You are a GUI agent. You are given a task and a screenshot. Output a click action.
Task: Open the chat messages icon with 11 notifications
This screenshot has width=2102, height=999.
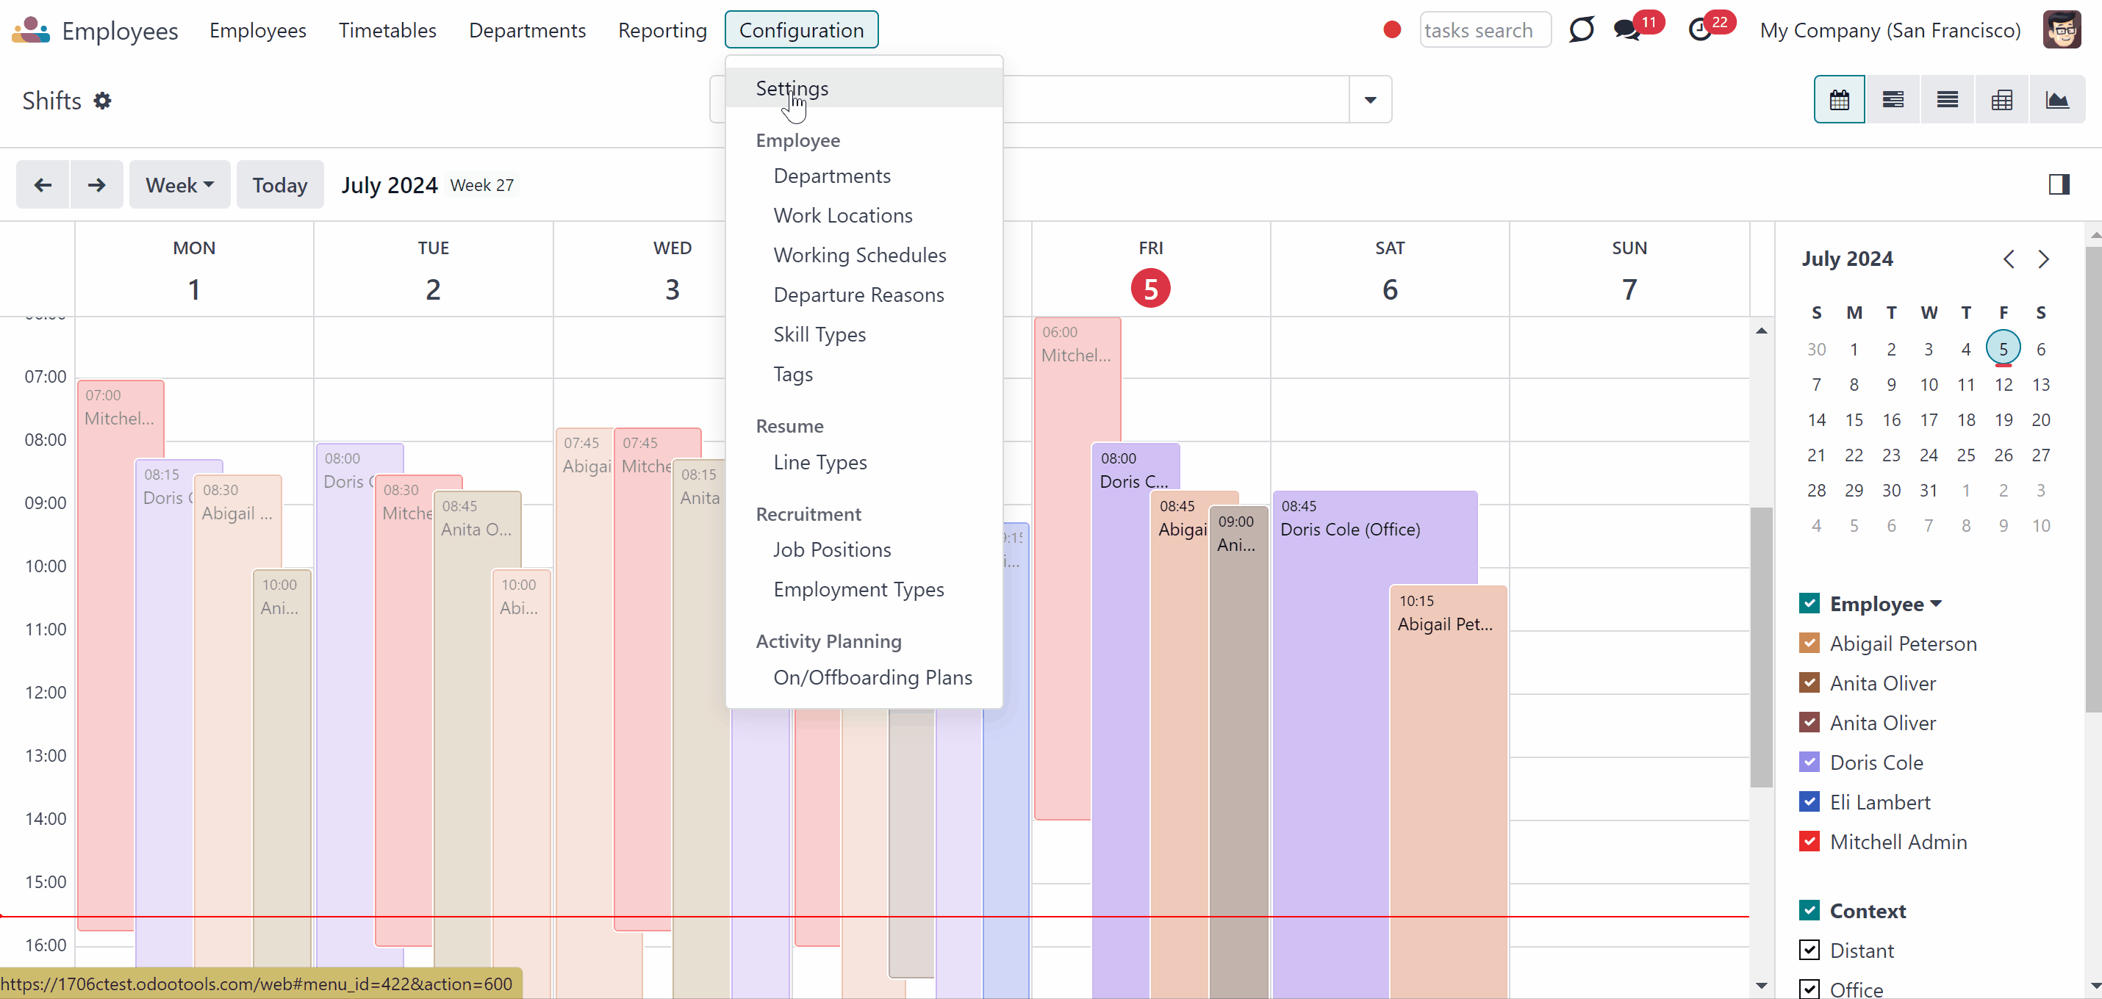1627,30
